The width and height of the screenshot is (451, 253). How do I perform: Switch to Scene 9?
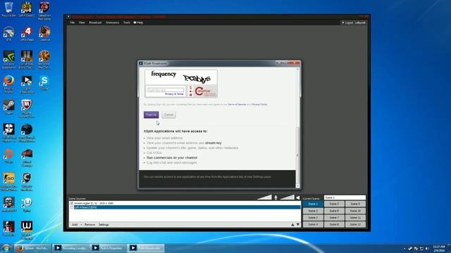pos(355,204)
